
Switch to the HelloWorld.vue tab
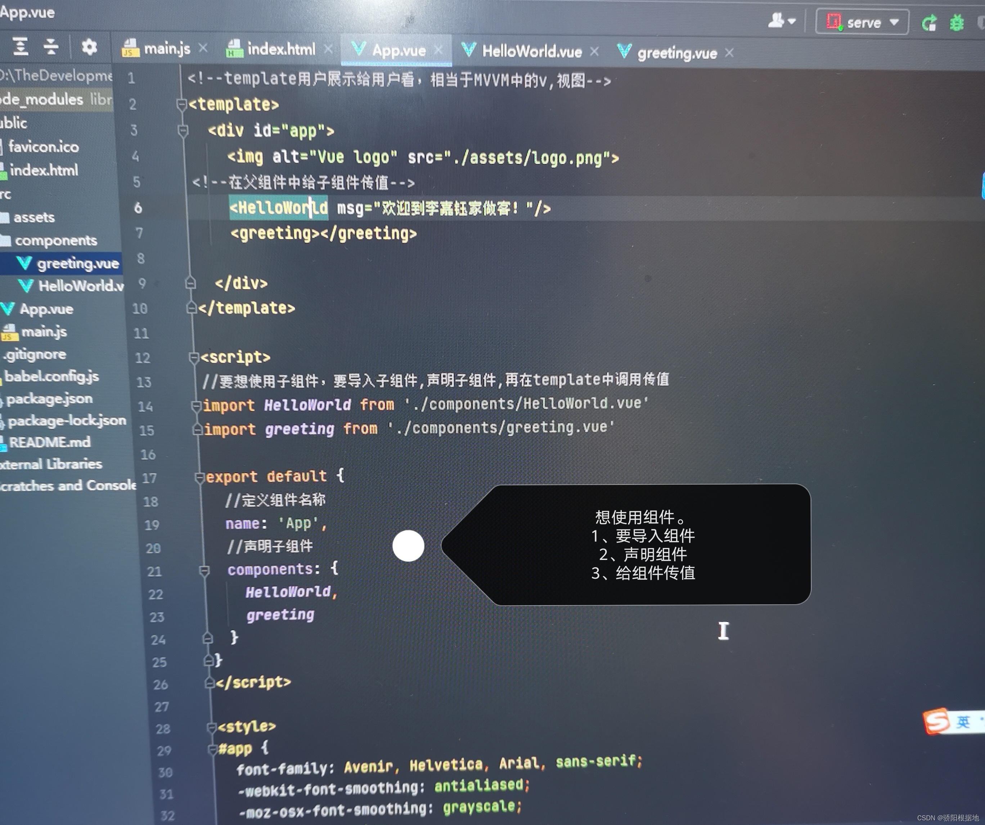(x=522, y=51)
